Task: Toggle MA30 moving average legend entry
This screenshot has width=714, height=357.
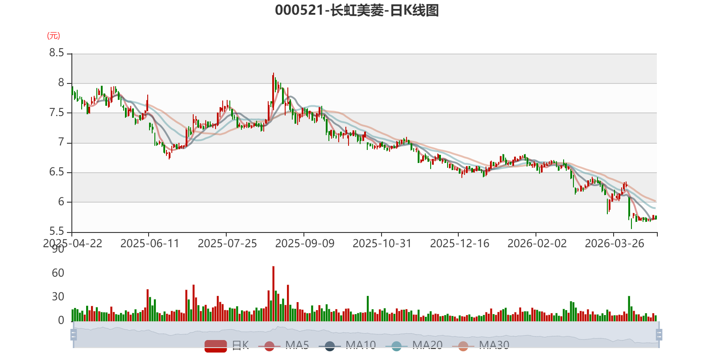Action: click(x=481, y=346)
